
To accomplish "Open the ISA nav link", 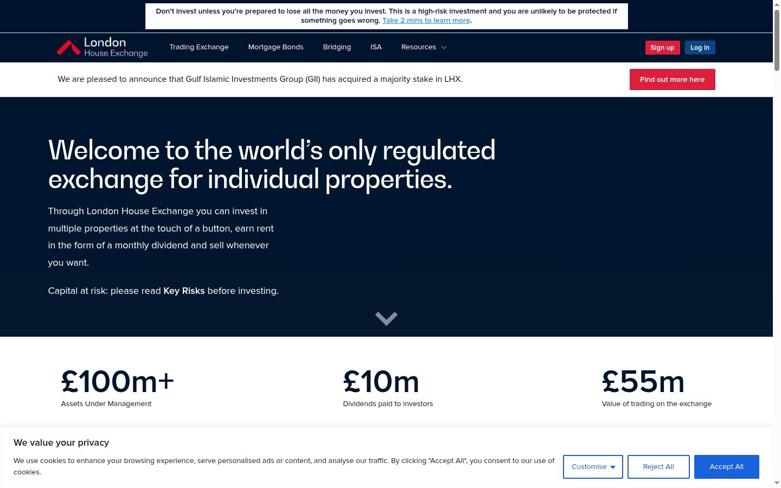I will [x=376, y=47].
